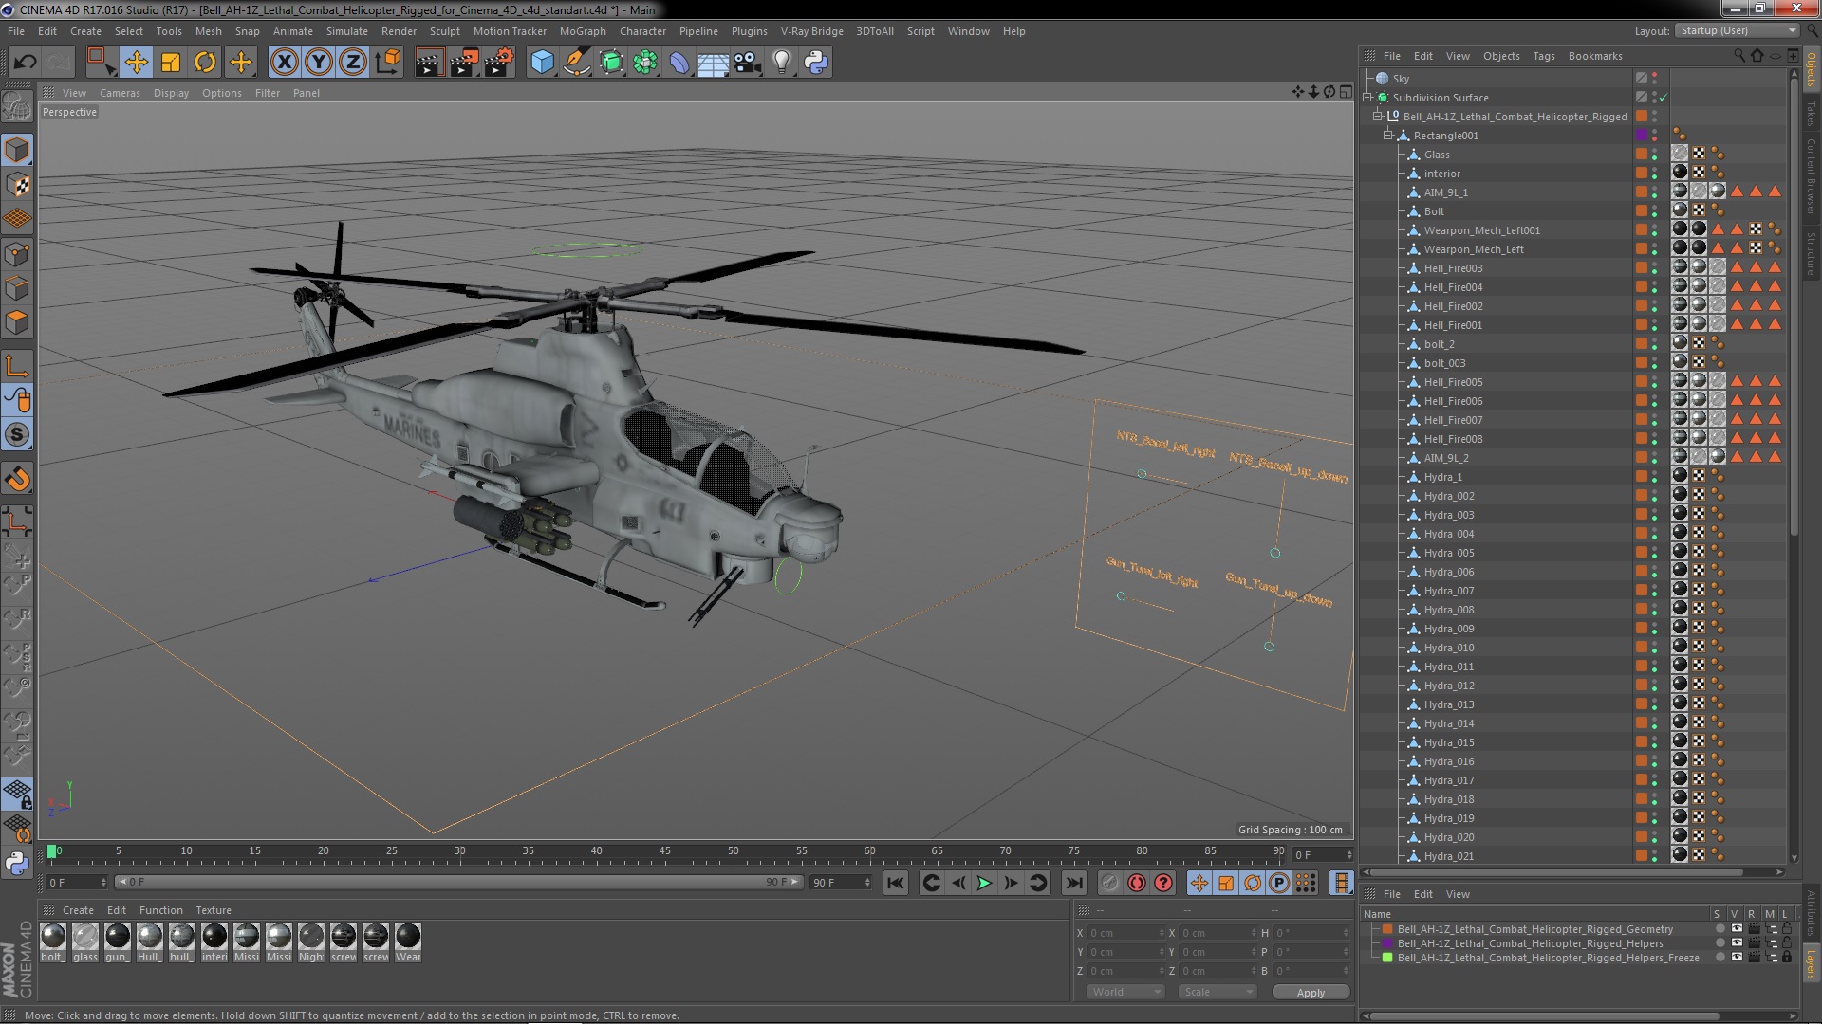Viewport: 1822px width, 1024px height.
Task: Collapse the Subdivision Surface object
Action: coord(1367,98)
